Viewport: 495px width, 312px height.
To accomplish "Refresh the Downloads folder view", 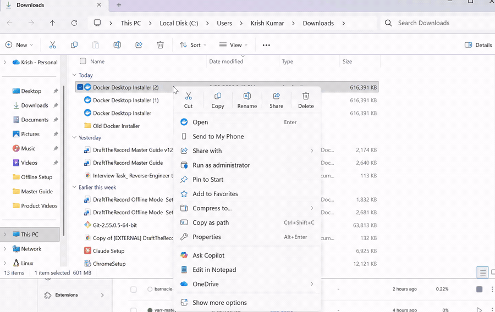I will tap(74, 23).
